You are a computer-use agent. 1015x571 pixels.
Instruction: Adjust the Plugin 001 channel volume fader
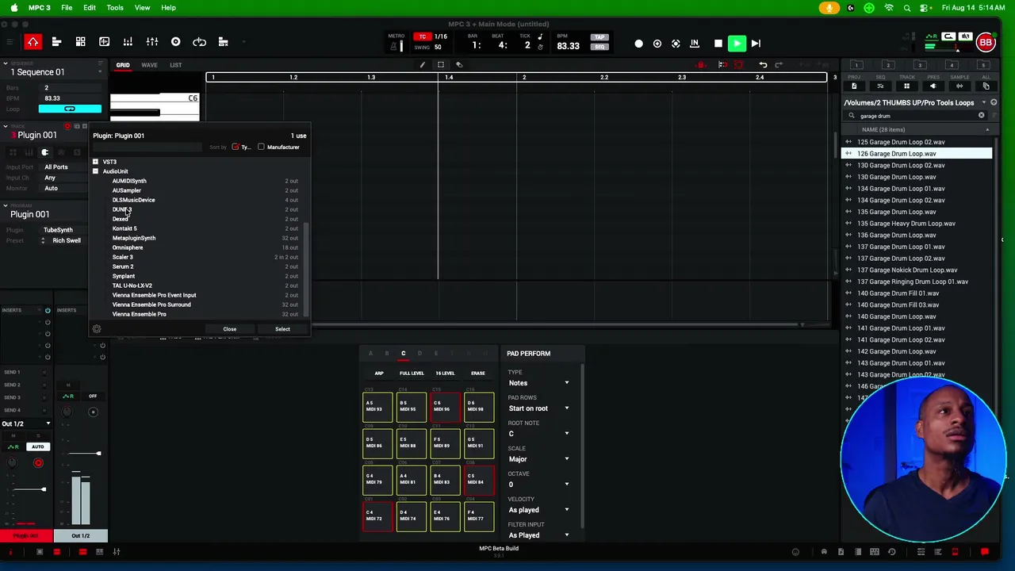(44, 489)
